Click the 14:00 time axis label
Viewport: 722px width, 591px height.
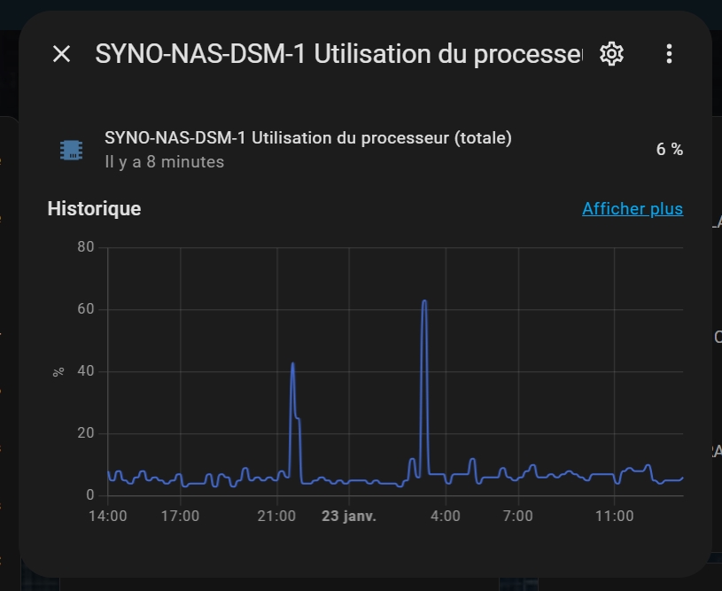[x=109, y=516]
